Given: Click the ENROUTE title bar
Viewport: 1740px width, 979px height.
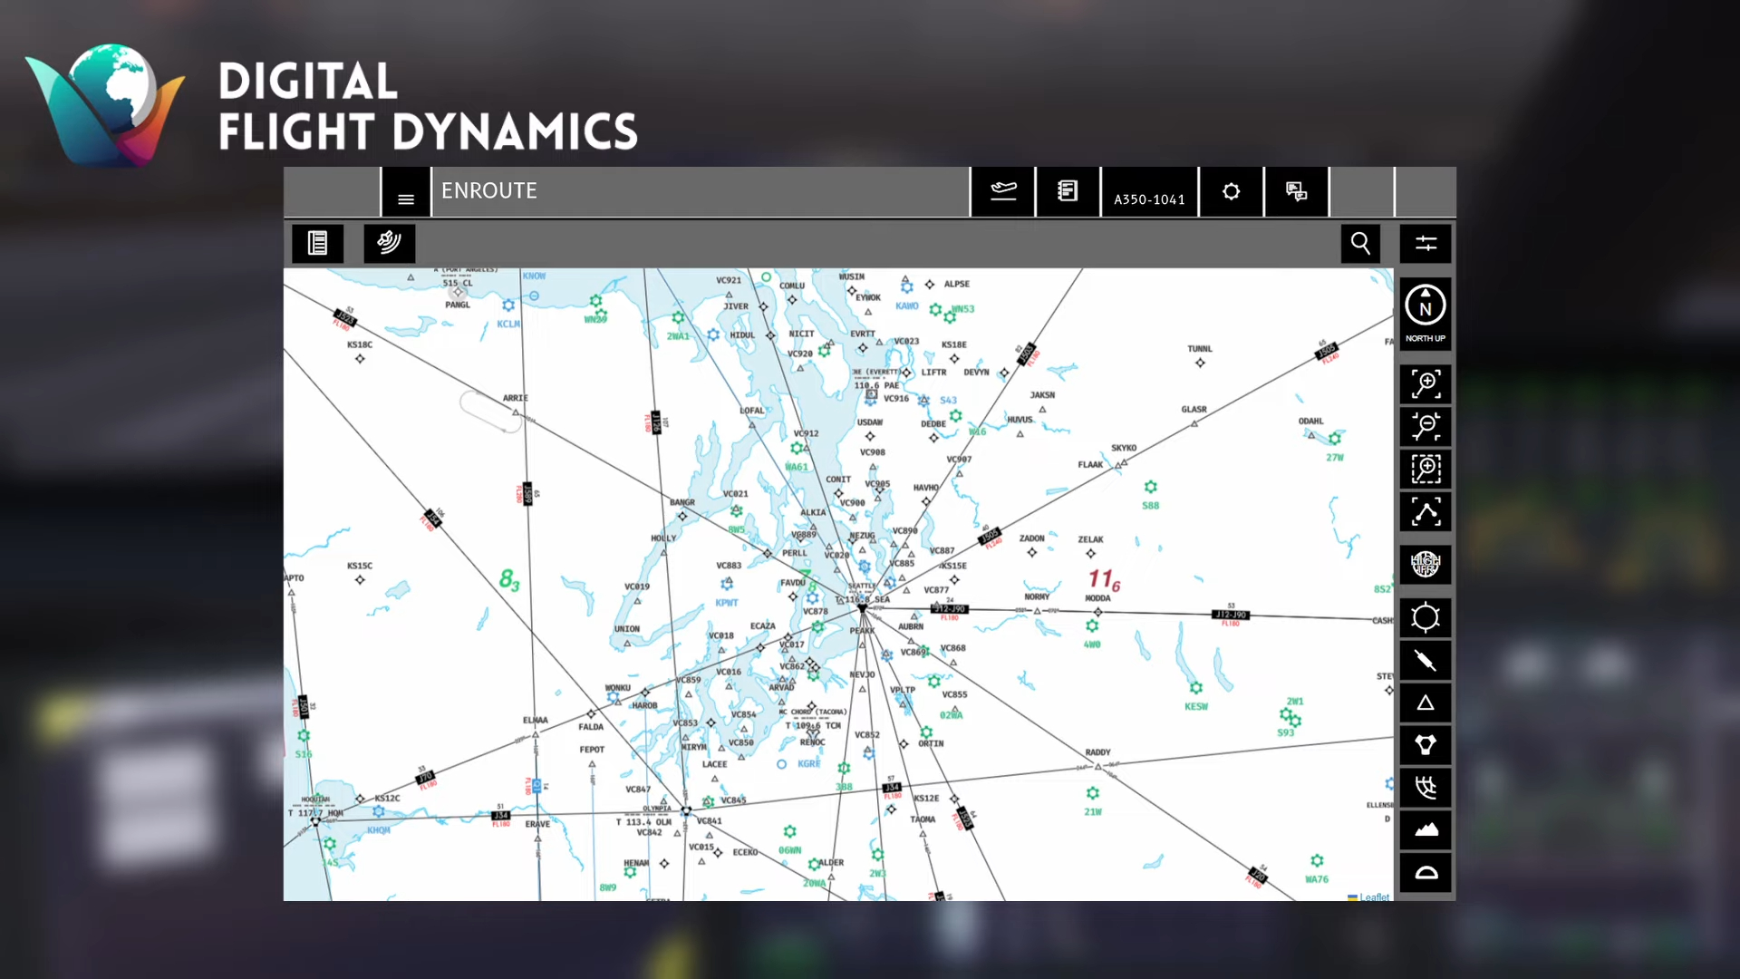Looking at the screenshot, I should click(700, 192).
